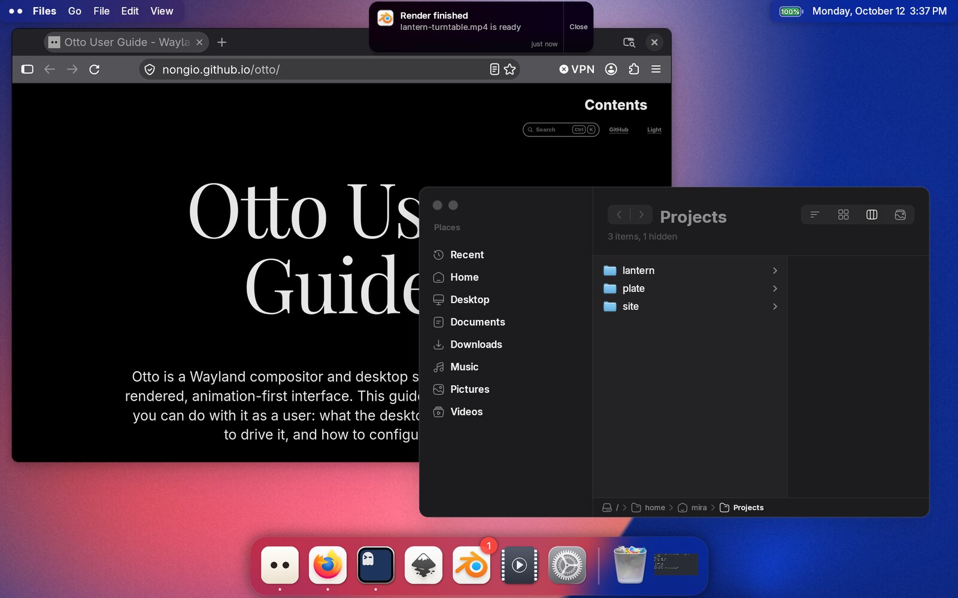Open reader view icon in address bar

pos(494,69)
